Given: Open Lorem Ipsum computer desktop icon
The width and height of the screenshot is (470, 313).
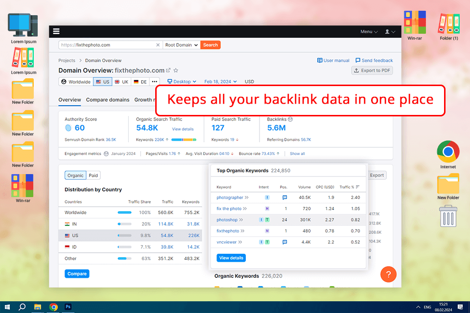Looking at the screenshot, I should pos(23,28).
